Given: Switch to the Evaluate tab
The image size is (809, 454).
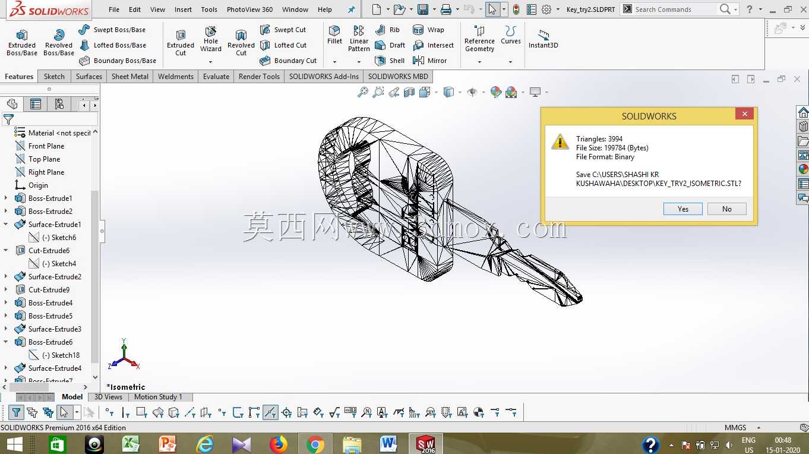Looking at the screenshot, I should (x=216, y=77).
